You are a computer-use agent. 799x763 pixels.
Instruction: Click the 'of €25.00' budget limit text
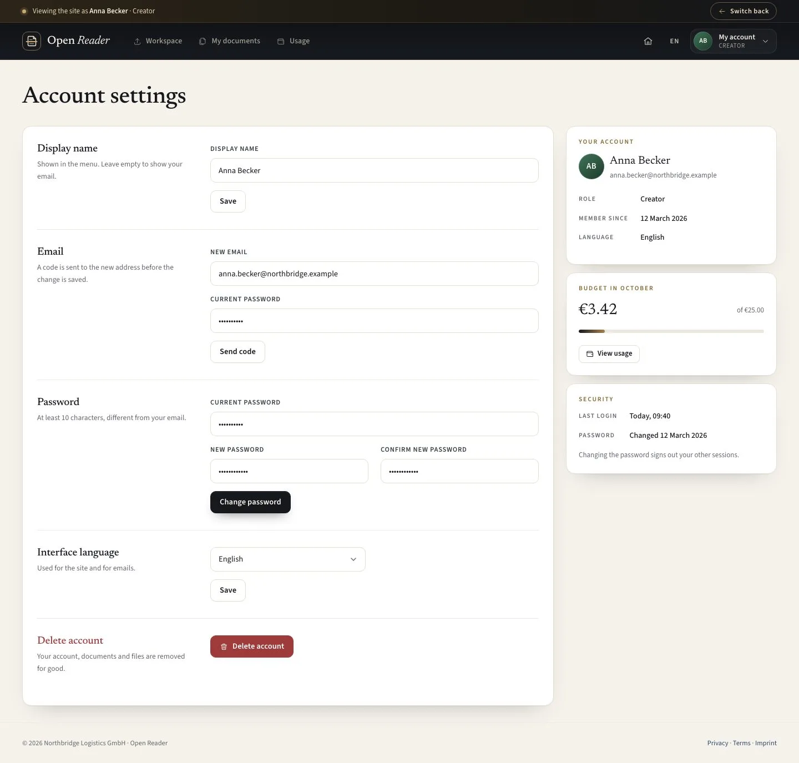(750, 310)
